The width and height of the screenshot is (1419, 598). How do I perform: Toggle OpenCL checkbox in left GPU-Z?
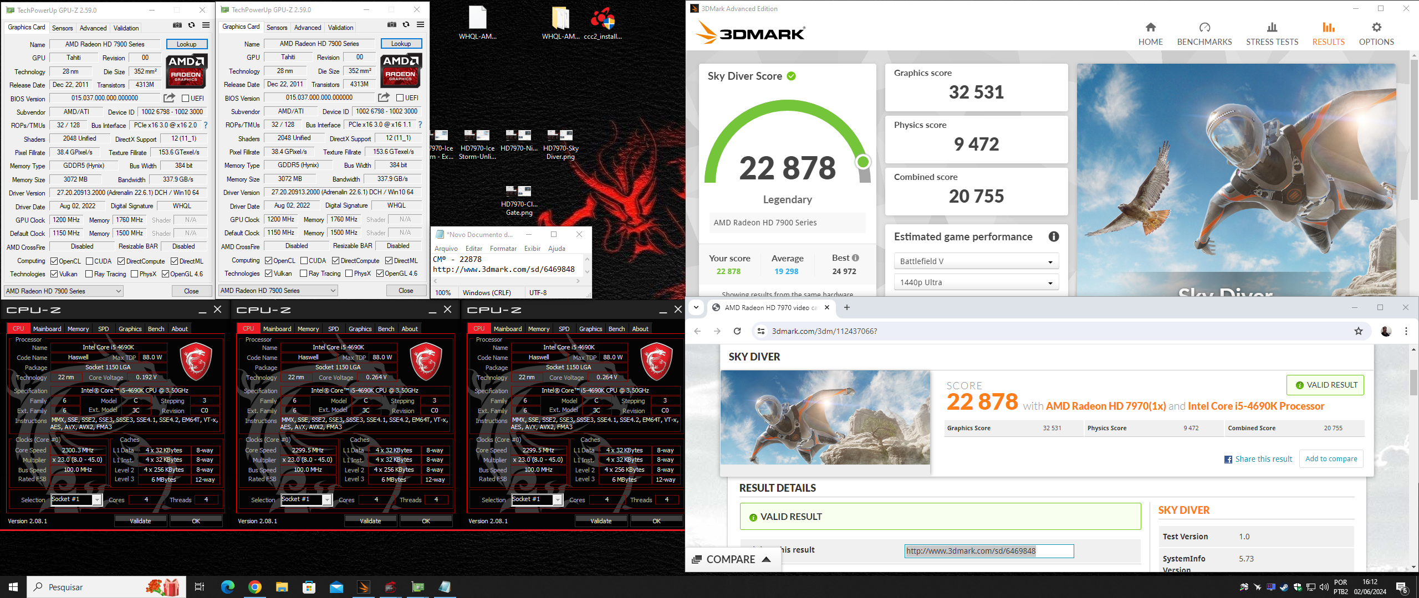pyautogui.click(x=54, y=261)
